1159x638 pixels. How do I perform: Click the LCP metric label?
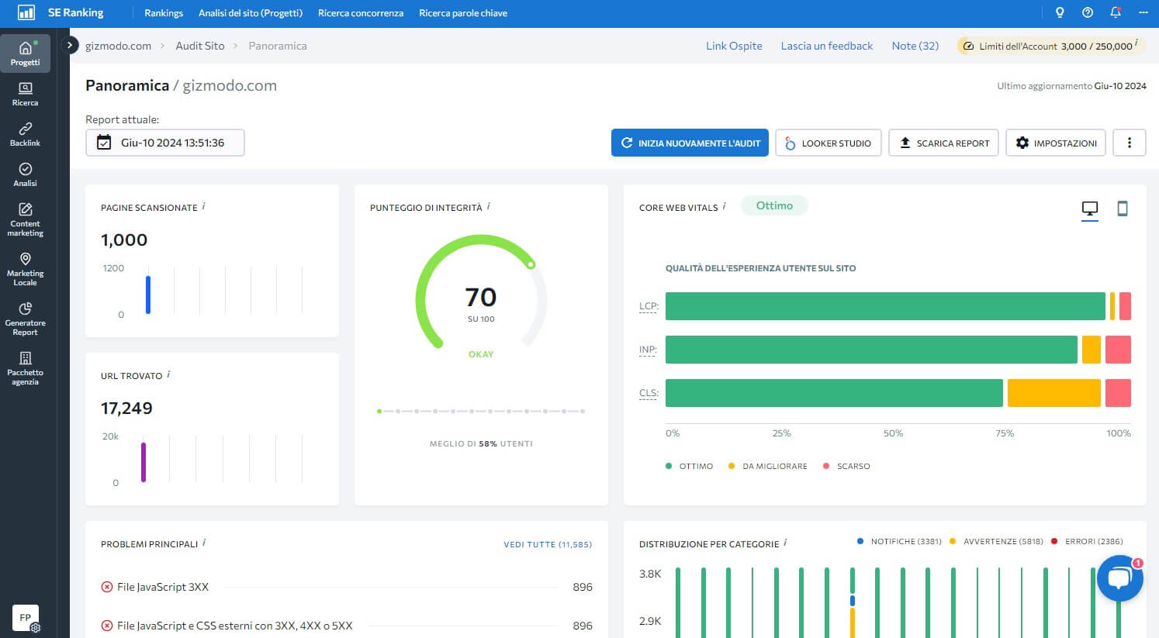click(649, 306)
